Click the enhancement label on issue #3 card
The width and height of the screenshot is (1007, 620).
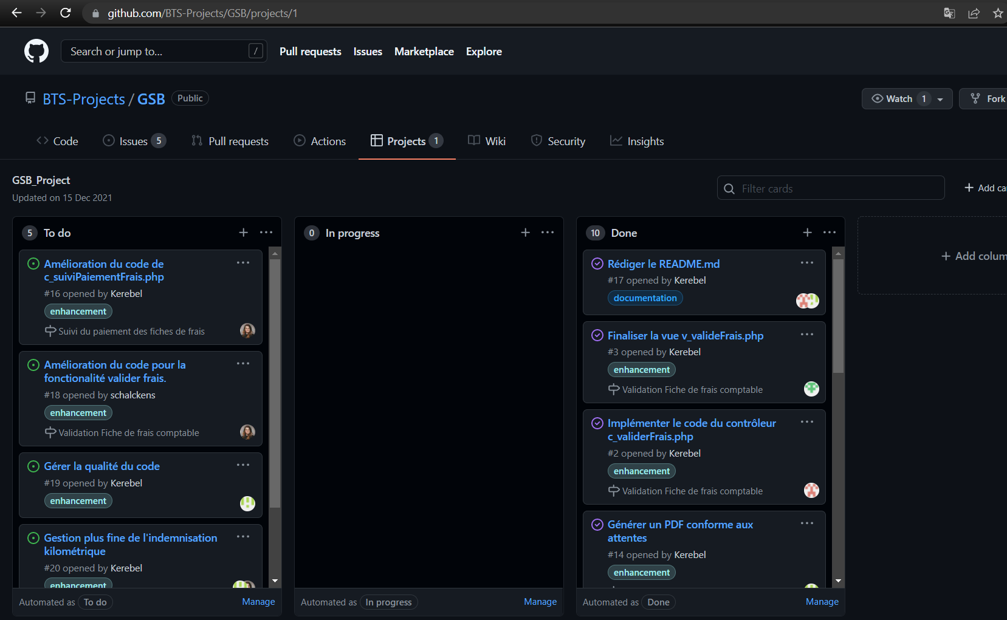(642, 370)
